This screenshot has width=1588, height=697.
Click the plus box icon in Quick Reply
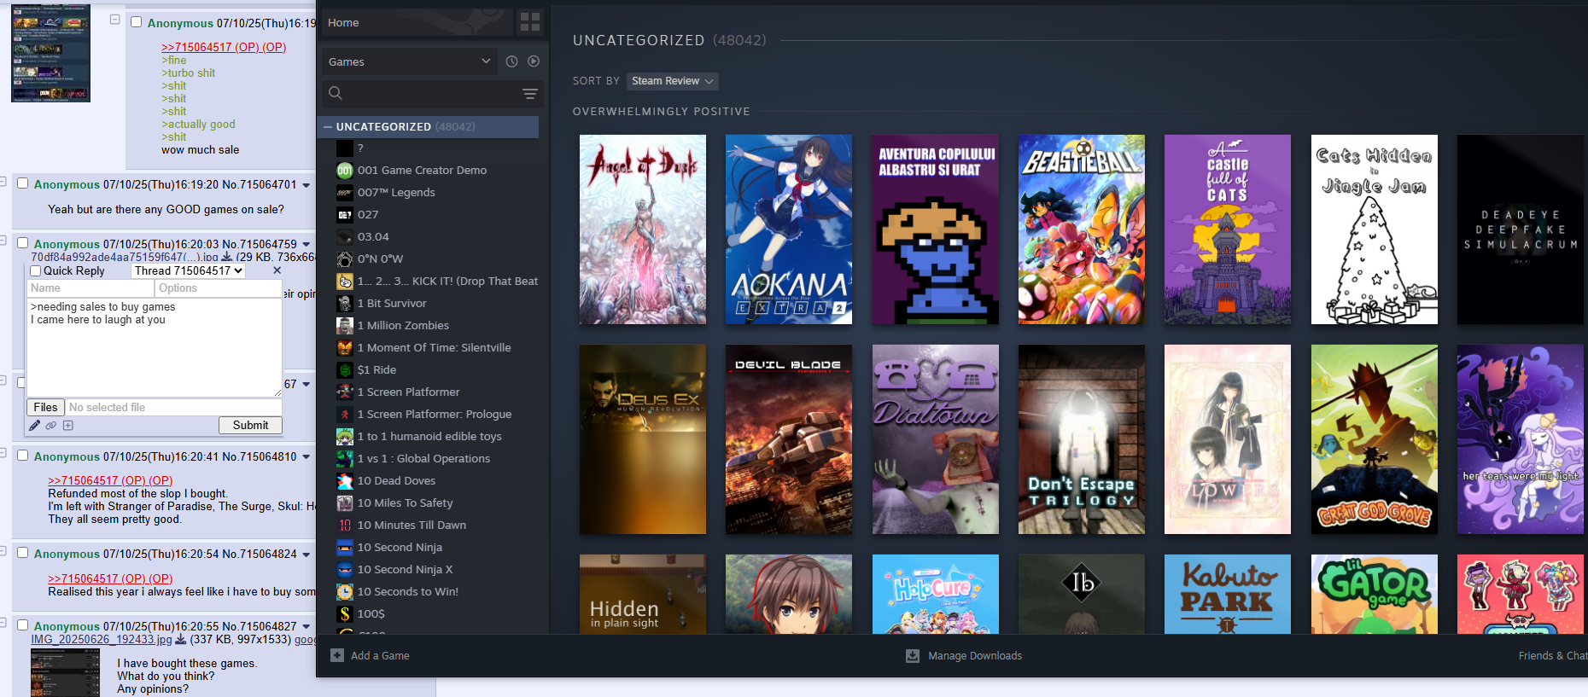tap(68, 425)
